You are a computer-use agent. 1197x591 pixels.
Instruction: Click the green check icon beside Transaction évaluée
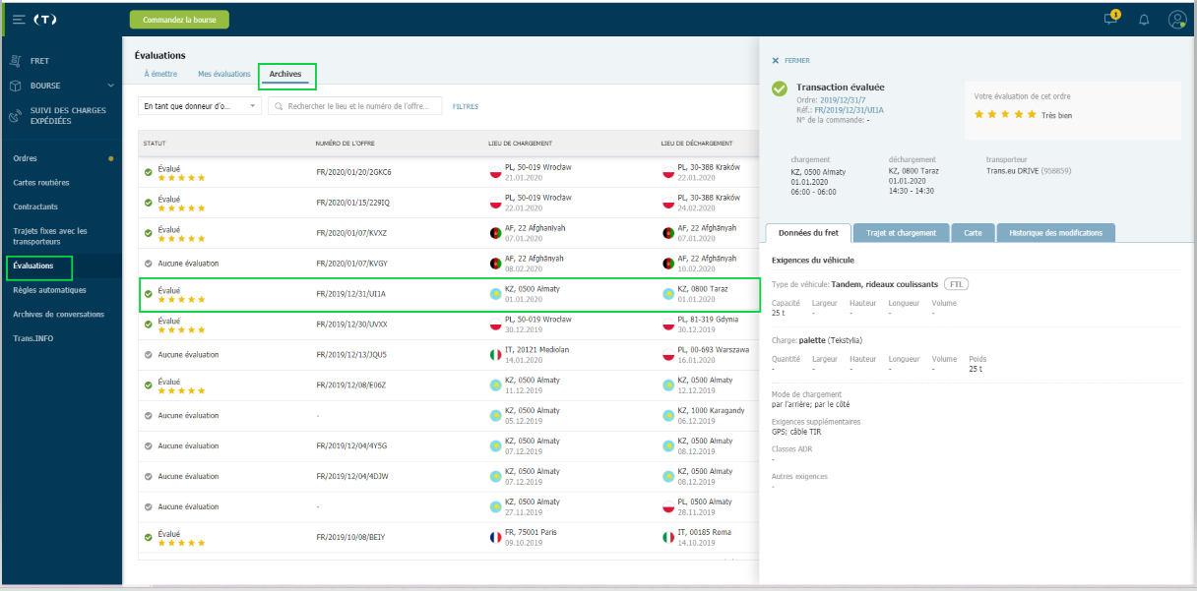pyautogui.click(x=780, y=89)
